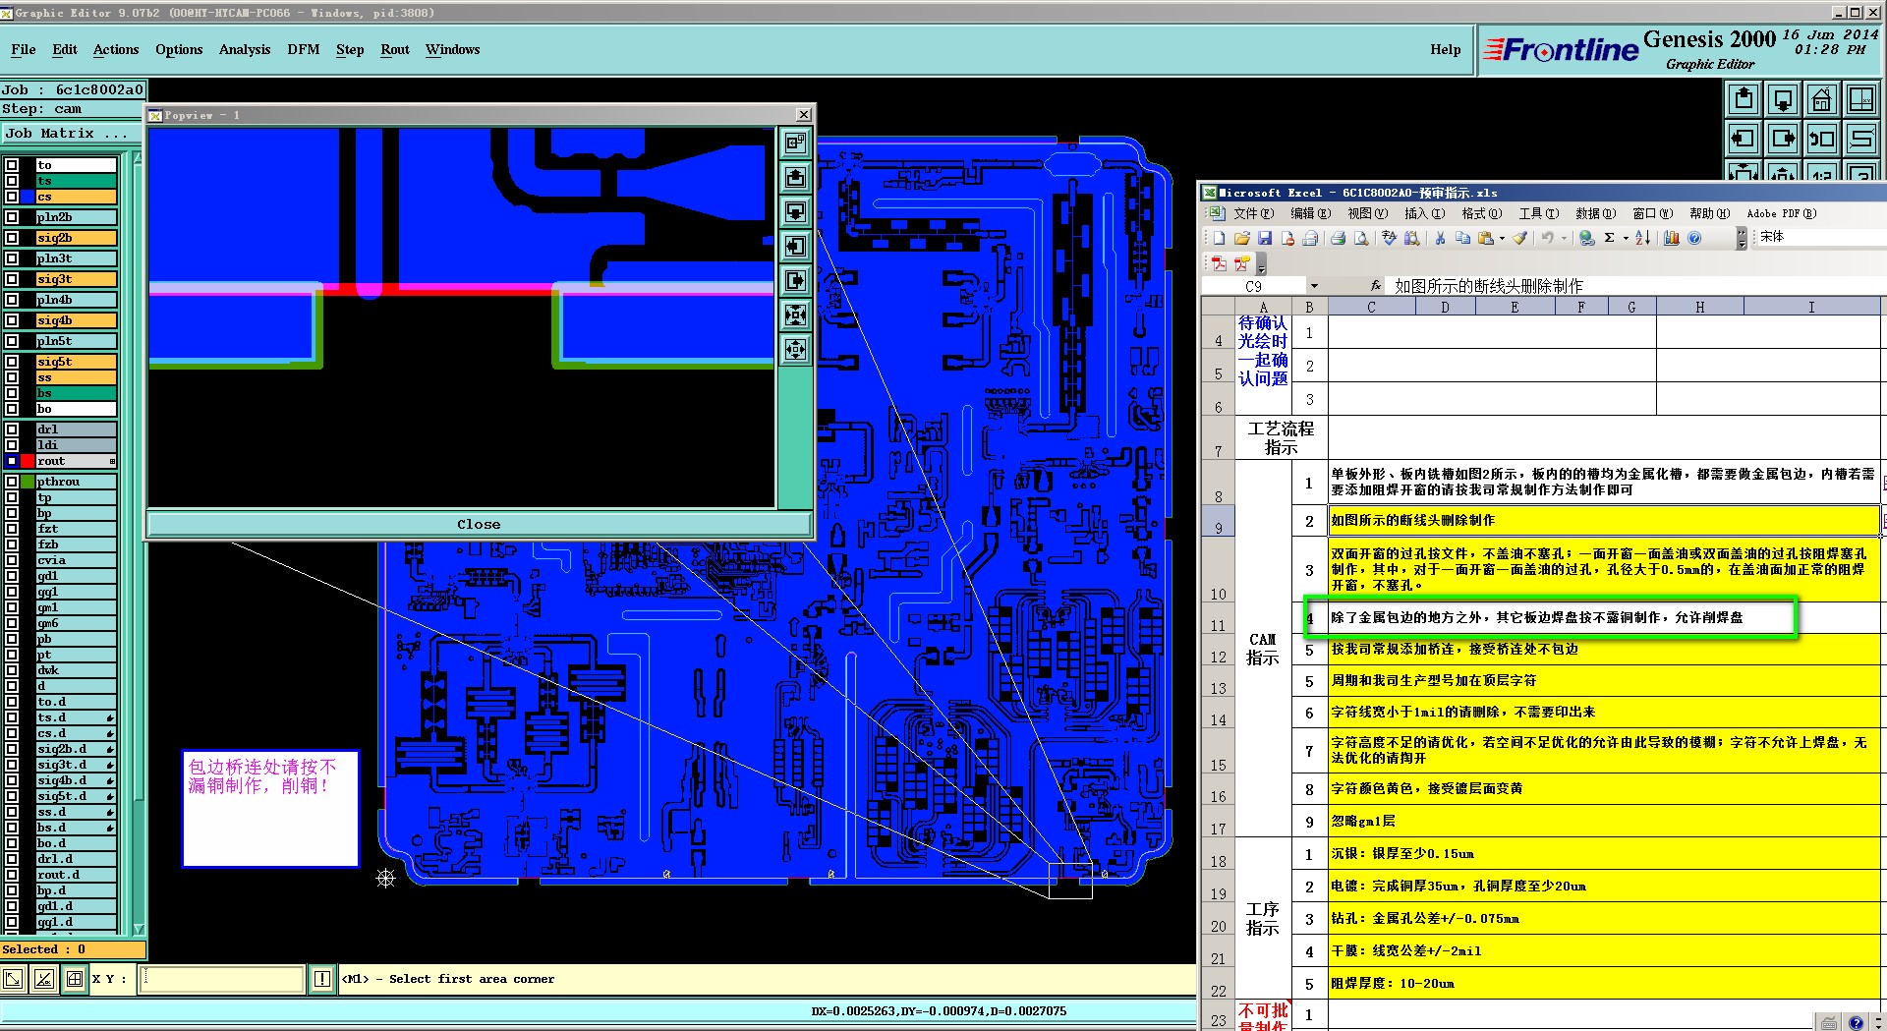Viewport: 1887px width, 1031px height.
Task: Toggle checkbox for layer gm1
Action: tap(12, 607)
